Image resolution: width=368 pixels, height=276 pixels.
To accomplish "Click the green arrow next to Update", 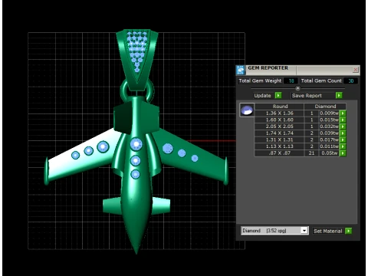I will (x=278, y=95).
